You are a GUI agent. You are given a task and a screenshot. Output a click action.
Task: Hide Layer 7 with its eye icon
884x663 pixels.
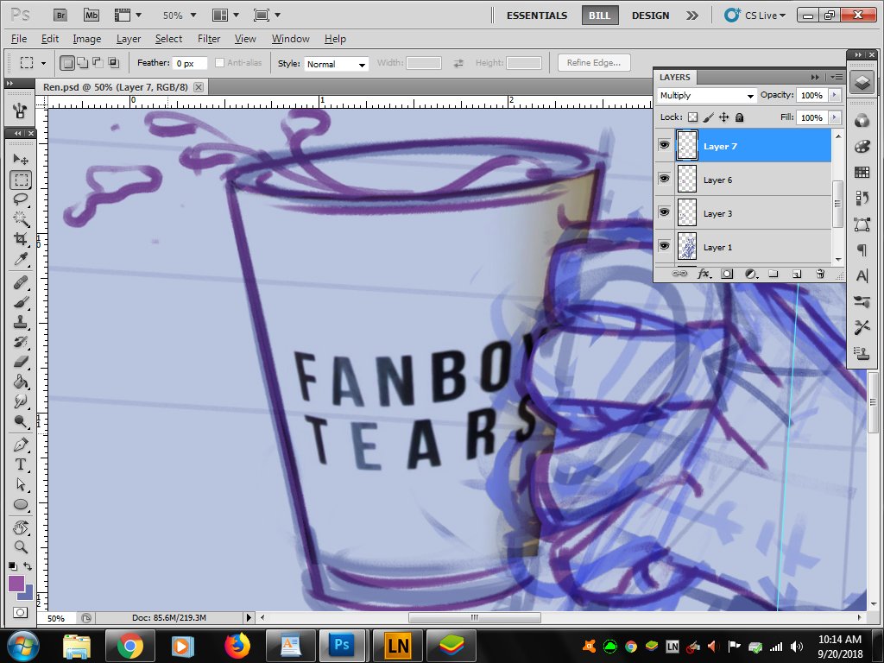pyautogui.click(x=664, y=145)
